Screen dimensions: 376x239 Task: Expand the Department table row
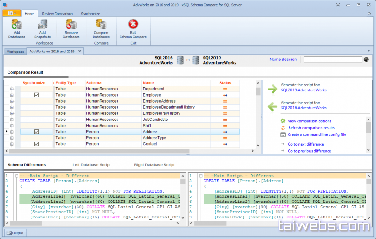click(12, 89)
